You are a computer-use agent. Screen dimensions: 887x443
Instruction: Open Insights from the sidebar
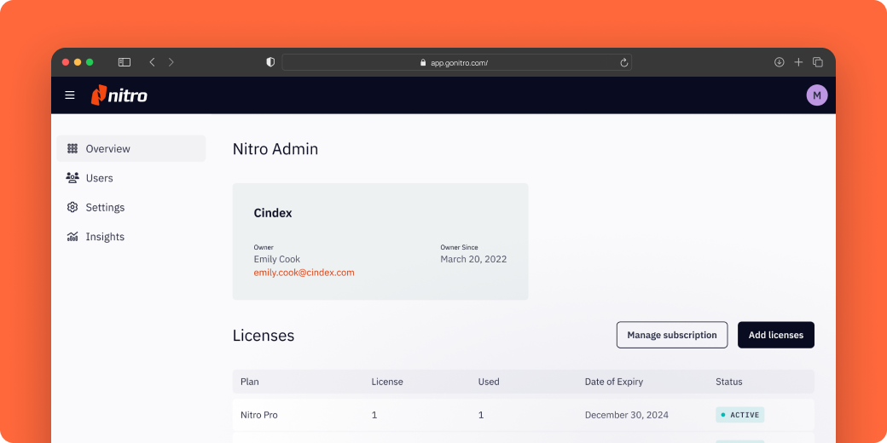click(105, 237)
